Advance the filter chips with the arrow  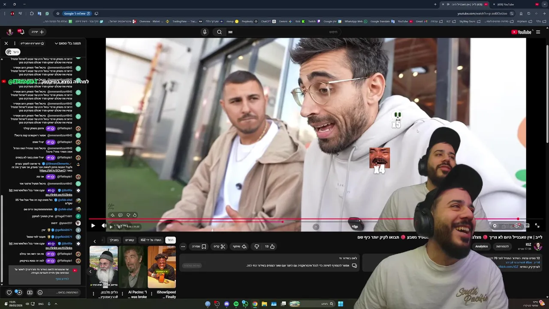point(95,241)
